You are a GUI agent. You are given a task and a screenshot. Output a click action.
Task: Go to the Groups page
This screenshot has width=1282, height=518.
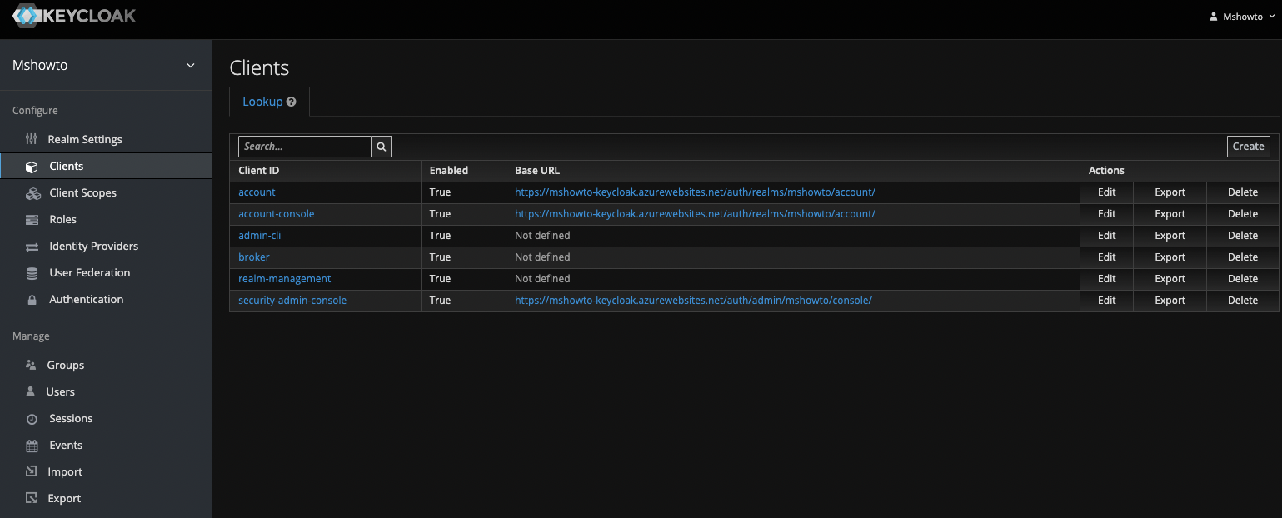[66, 365]
